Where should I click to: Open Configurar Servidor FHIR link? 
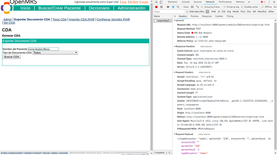[113, 19]
